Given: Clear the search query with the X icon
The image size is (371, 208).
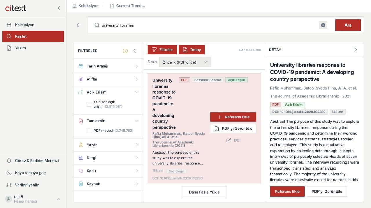Looking at the screenshot, I should (323, 25).
